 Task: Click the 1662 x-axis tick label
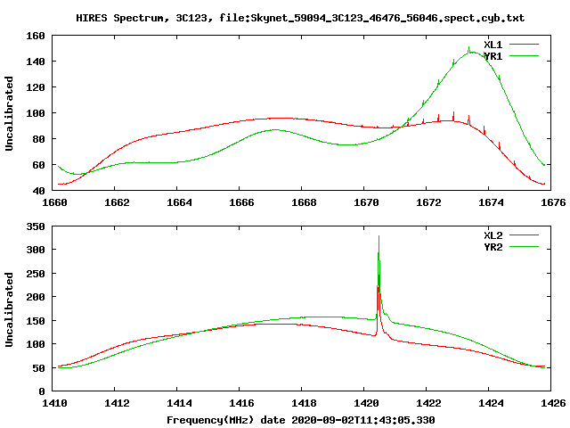tap(117, 202)
